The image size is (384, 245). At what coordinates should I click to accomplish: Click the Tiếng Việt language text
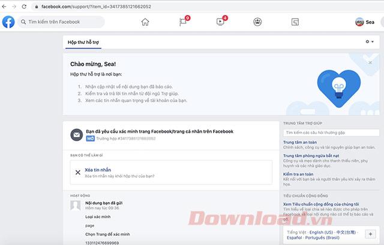pos(296,232)
